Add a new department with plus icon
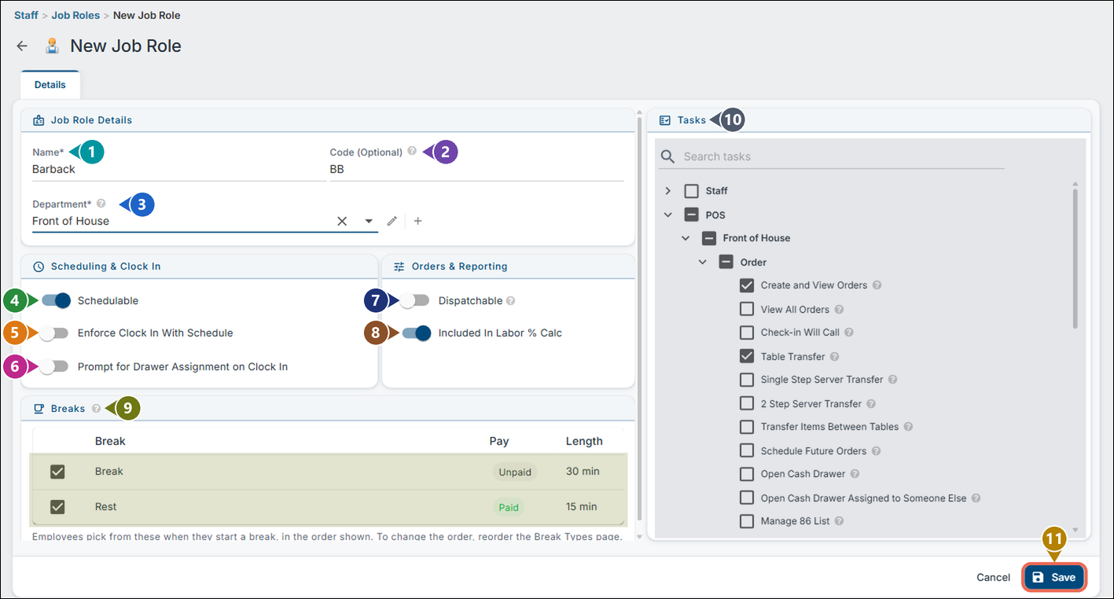Screen dimensions: 1114x599 pyautogui.click(x=417, y=221)
